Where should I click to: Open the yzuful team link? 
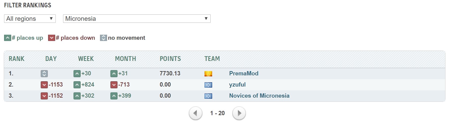coord(237,85)
